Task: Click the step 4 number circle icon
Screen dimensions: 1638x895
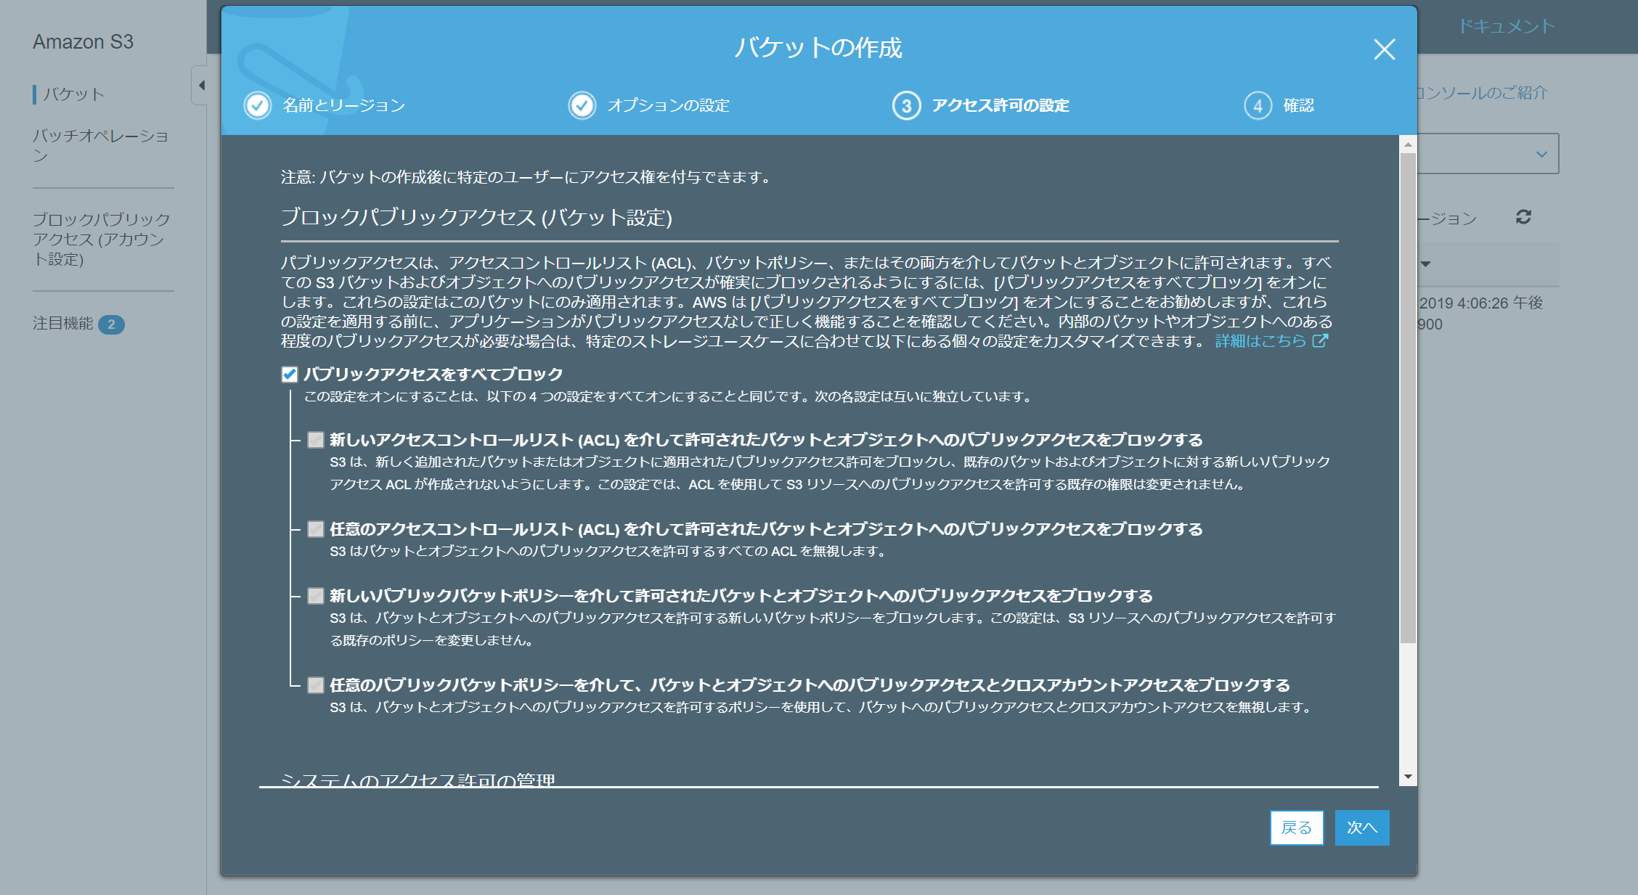Action: (x=1258, y=106)
